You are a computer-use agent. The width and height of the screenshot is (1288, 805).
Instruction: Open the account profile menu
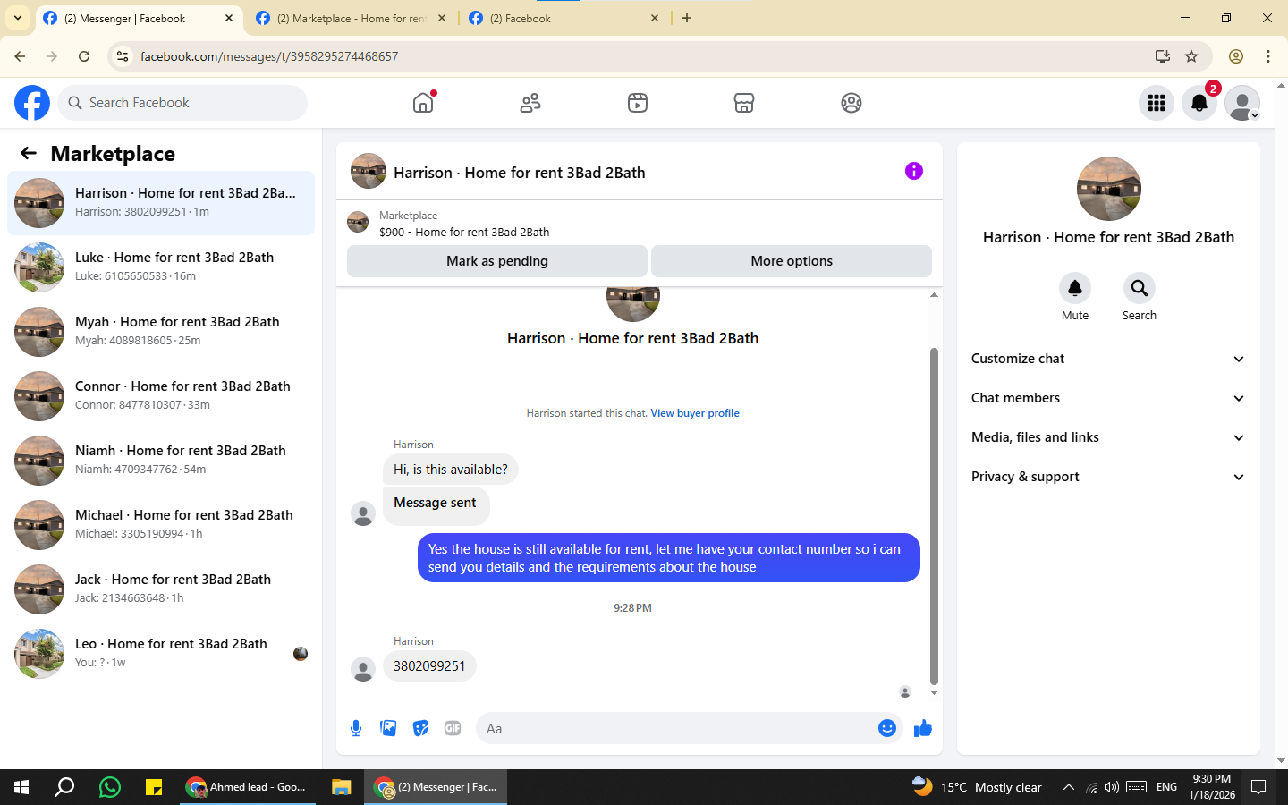[x=1242, y=103]
